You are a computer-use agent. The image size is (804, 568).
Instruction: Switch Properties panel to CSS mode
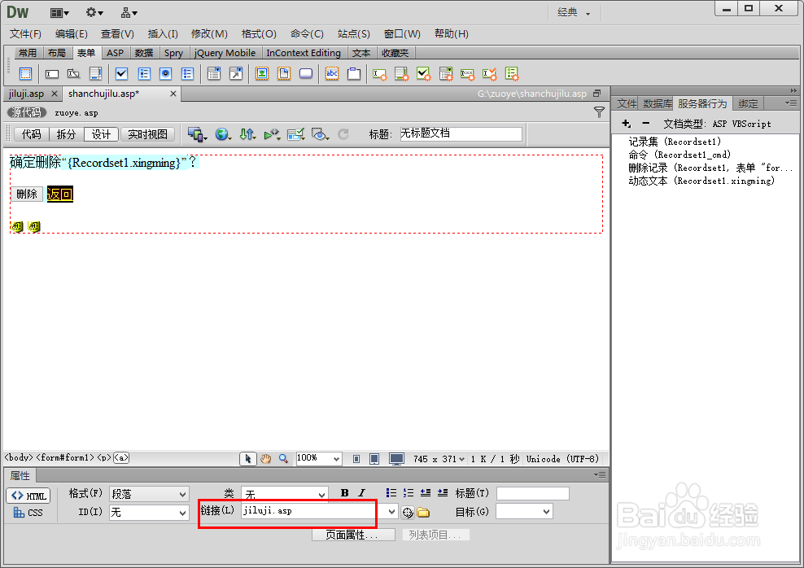(28, 513)
